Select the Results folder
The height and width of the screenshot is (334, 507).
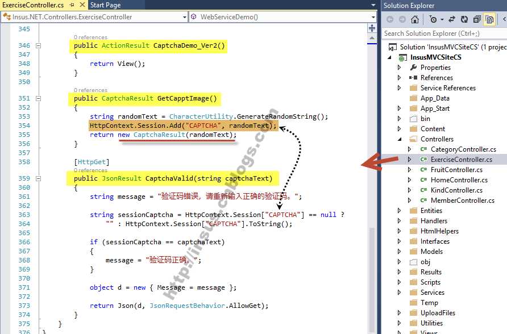point(431,272)
